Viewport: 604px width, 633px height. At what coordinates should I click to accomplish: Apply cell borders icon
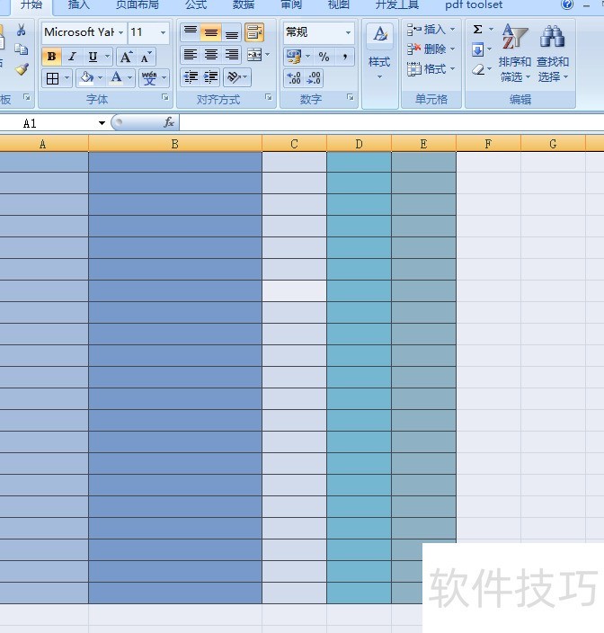click(x=52, y=78)
